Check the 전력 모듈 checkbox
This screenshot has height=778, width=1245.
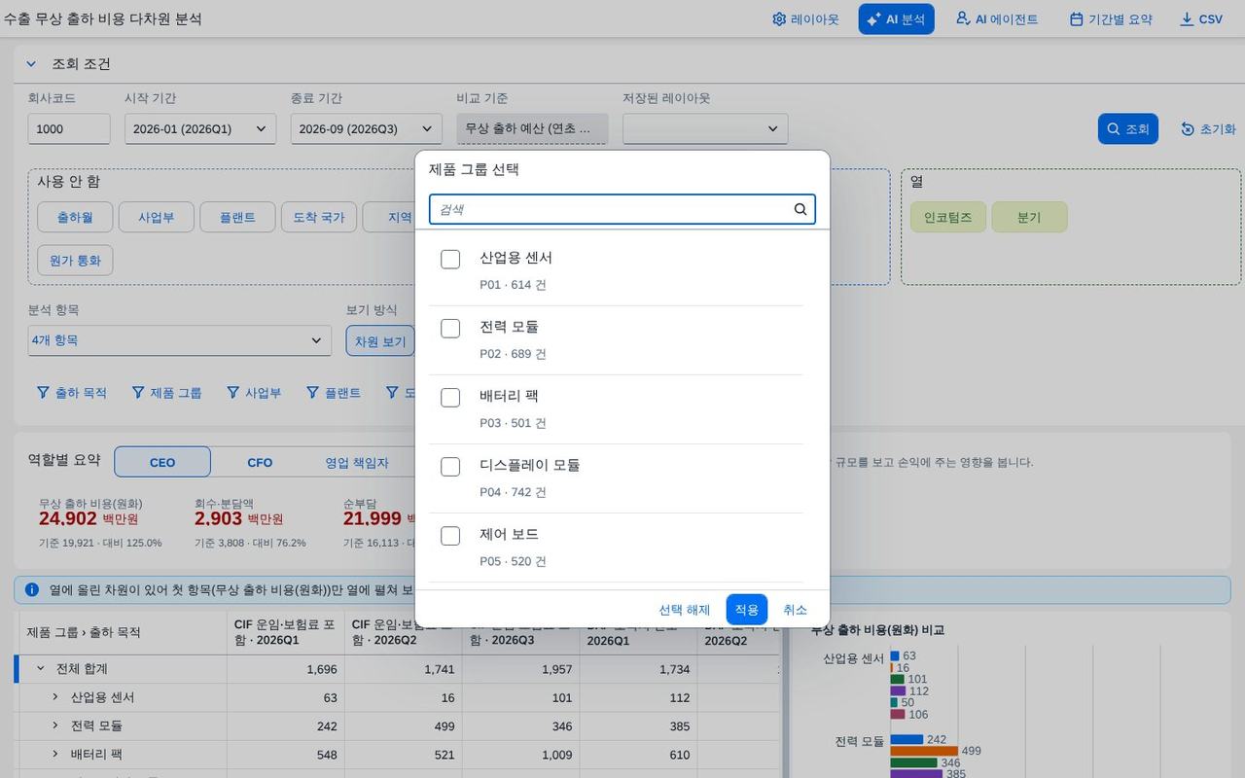coord(450,328)
